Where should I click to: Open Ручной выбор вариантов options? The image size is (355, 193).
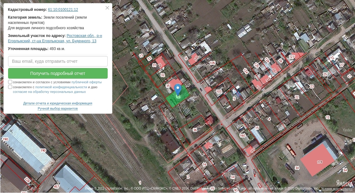[58, 108]
